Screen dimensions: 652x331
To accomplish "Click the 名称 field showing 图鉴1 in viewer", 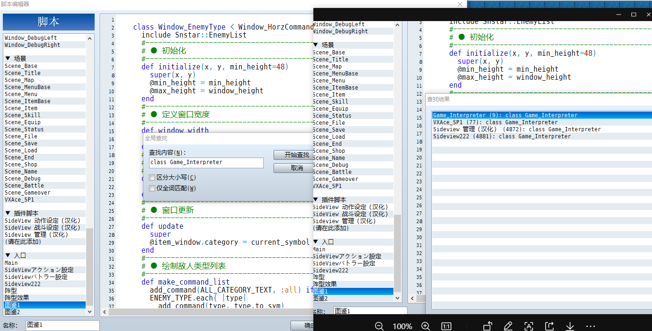I will point(370,311).
